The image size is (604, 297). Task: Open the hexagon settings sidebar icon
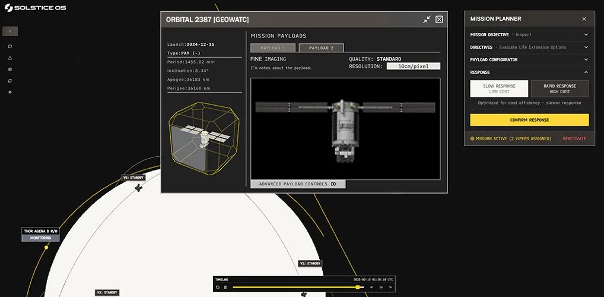[10, 69]
